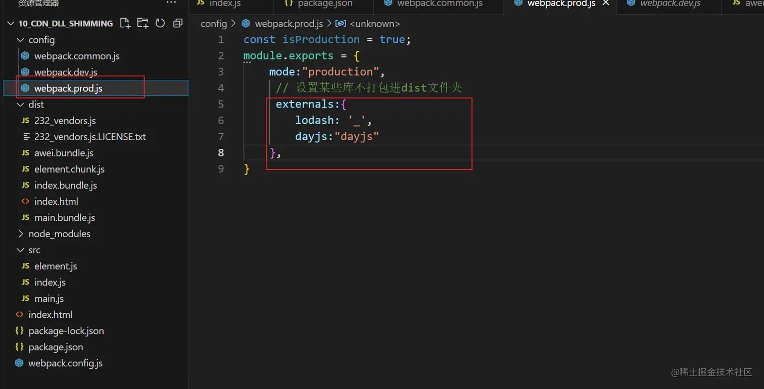Select the webpack.dev.js file icon in Explorer

(x=25, y=72)
